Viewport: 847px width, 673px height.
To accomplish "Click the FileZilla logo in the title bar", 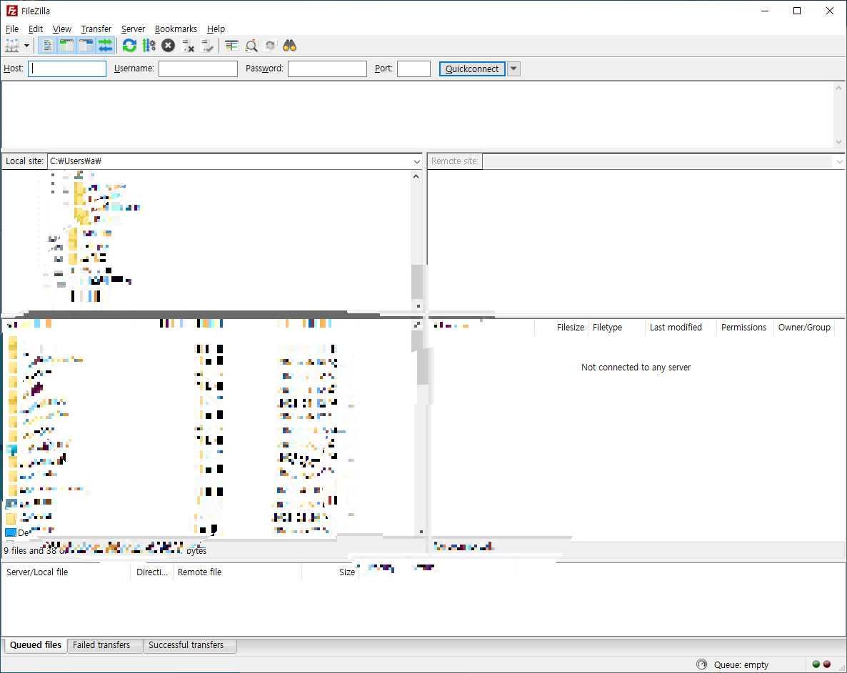I will (12, 11).
